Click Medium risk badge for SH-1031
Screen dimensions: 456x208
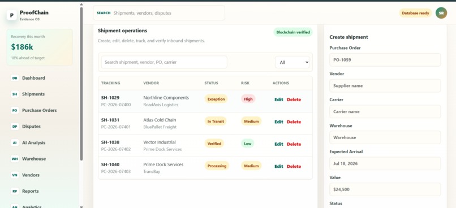(x=251, y=122)
